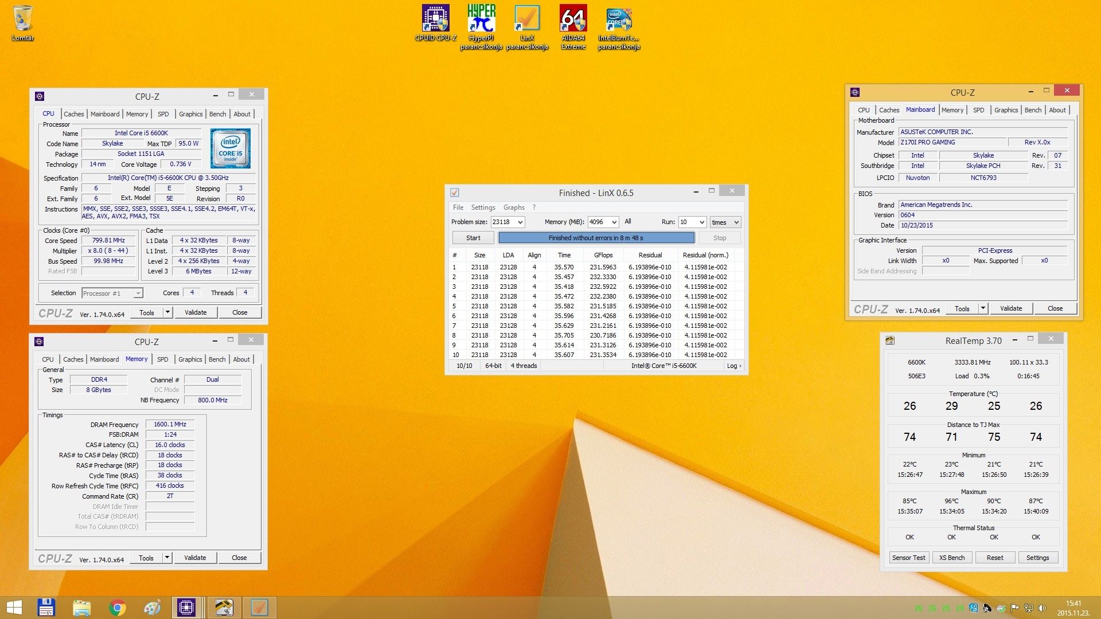The image size is (1101, 619).
Task: Click the BIOS Version 0604 field
Action: point(982,215)
